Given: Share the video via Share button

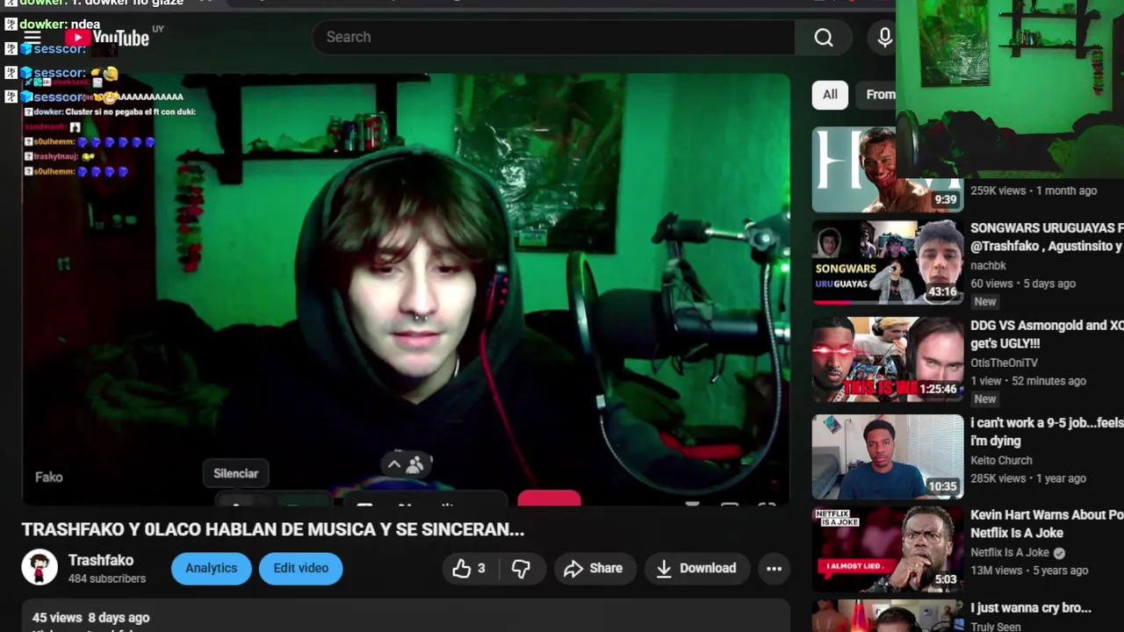Looking at the screenshot, I should (x=594, y=568).
